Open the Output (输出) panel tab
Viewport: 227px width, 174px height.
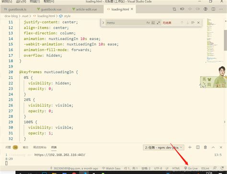click(25, 147)
